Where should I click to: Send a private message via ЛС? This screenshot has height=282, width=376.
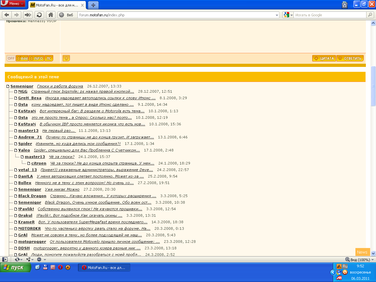pyautogui.click(x=49, y=58)
